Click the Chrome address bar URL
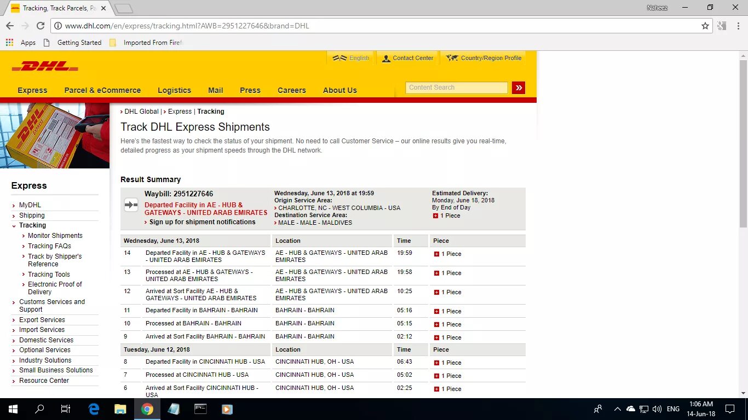748x420 pixels. pos(187,26)
